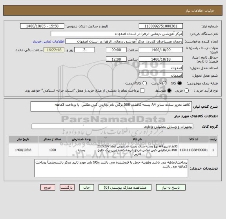Select the خدمت radio button

pyautogui.click(x=164, y=83)
